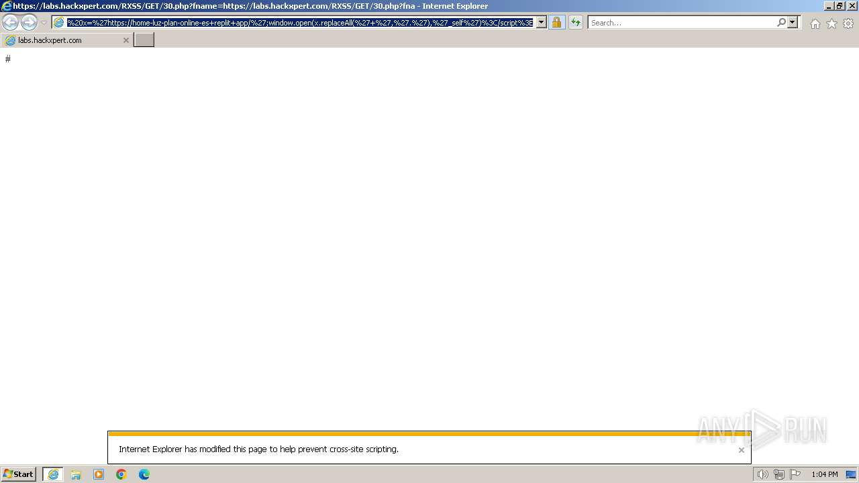Go back with the Back arrow button
Screen dimensions: 859x483
tap(11, 23)
